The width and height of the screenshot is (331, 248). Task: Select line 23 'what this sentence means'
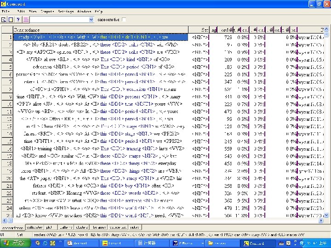point(101,201)
